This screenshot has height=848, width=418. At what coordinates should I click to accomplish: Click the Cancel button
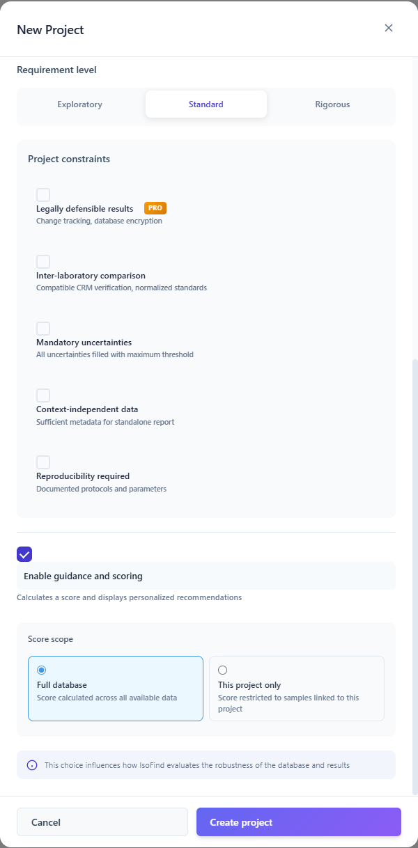pyautogui.click(x=102, y=822)
